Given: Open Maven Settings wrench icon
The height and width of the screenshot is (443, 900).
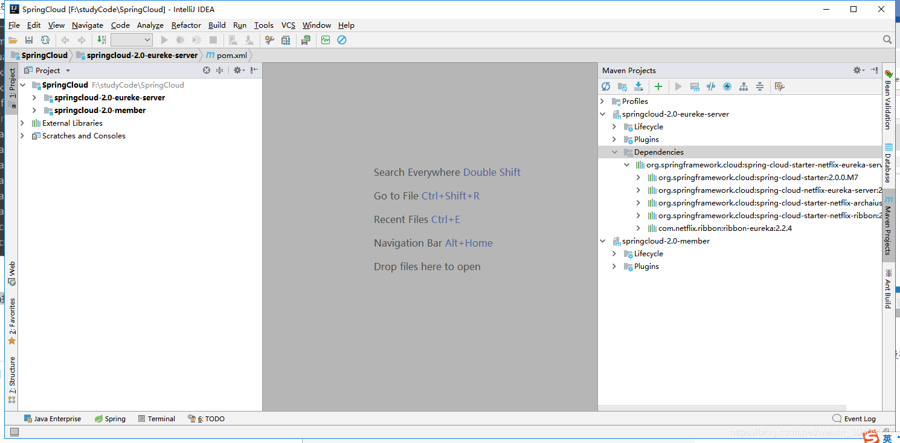Looking at the screenshot, I should tap(780, 86).
